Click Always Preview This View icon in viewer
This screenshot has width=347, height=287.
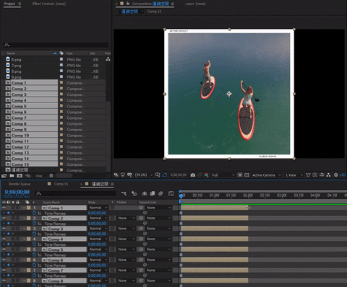click(116, 175)
